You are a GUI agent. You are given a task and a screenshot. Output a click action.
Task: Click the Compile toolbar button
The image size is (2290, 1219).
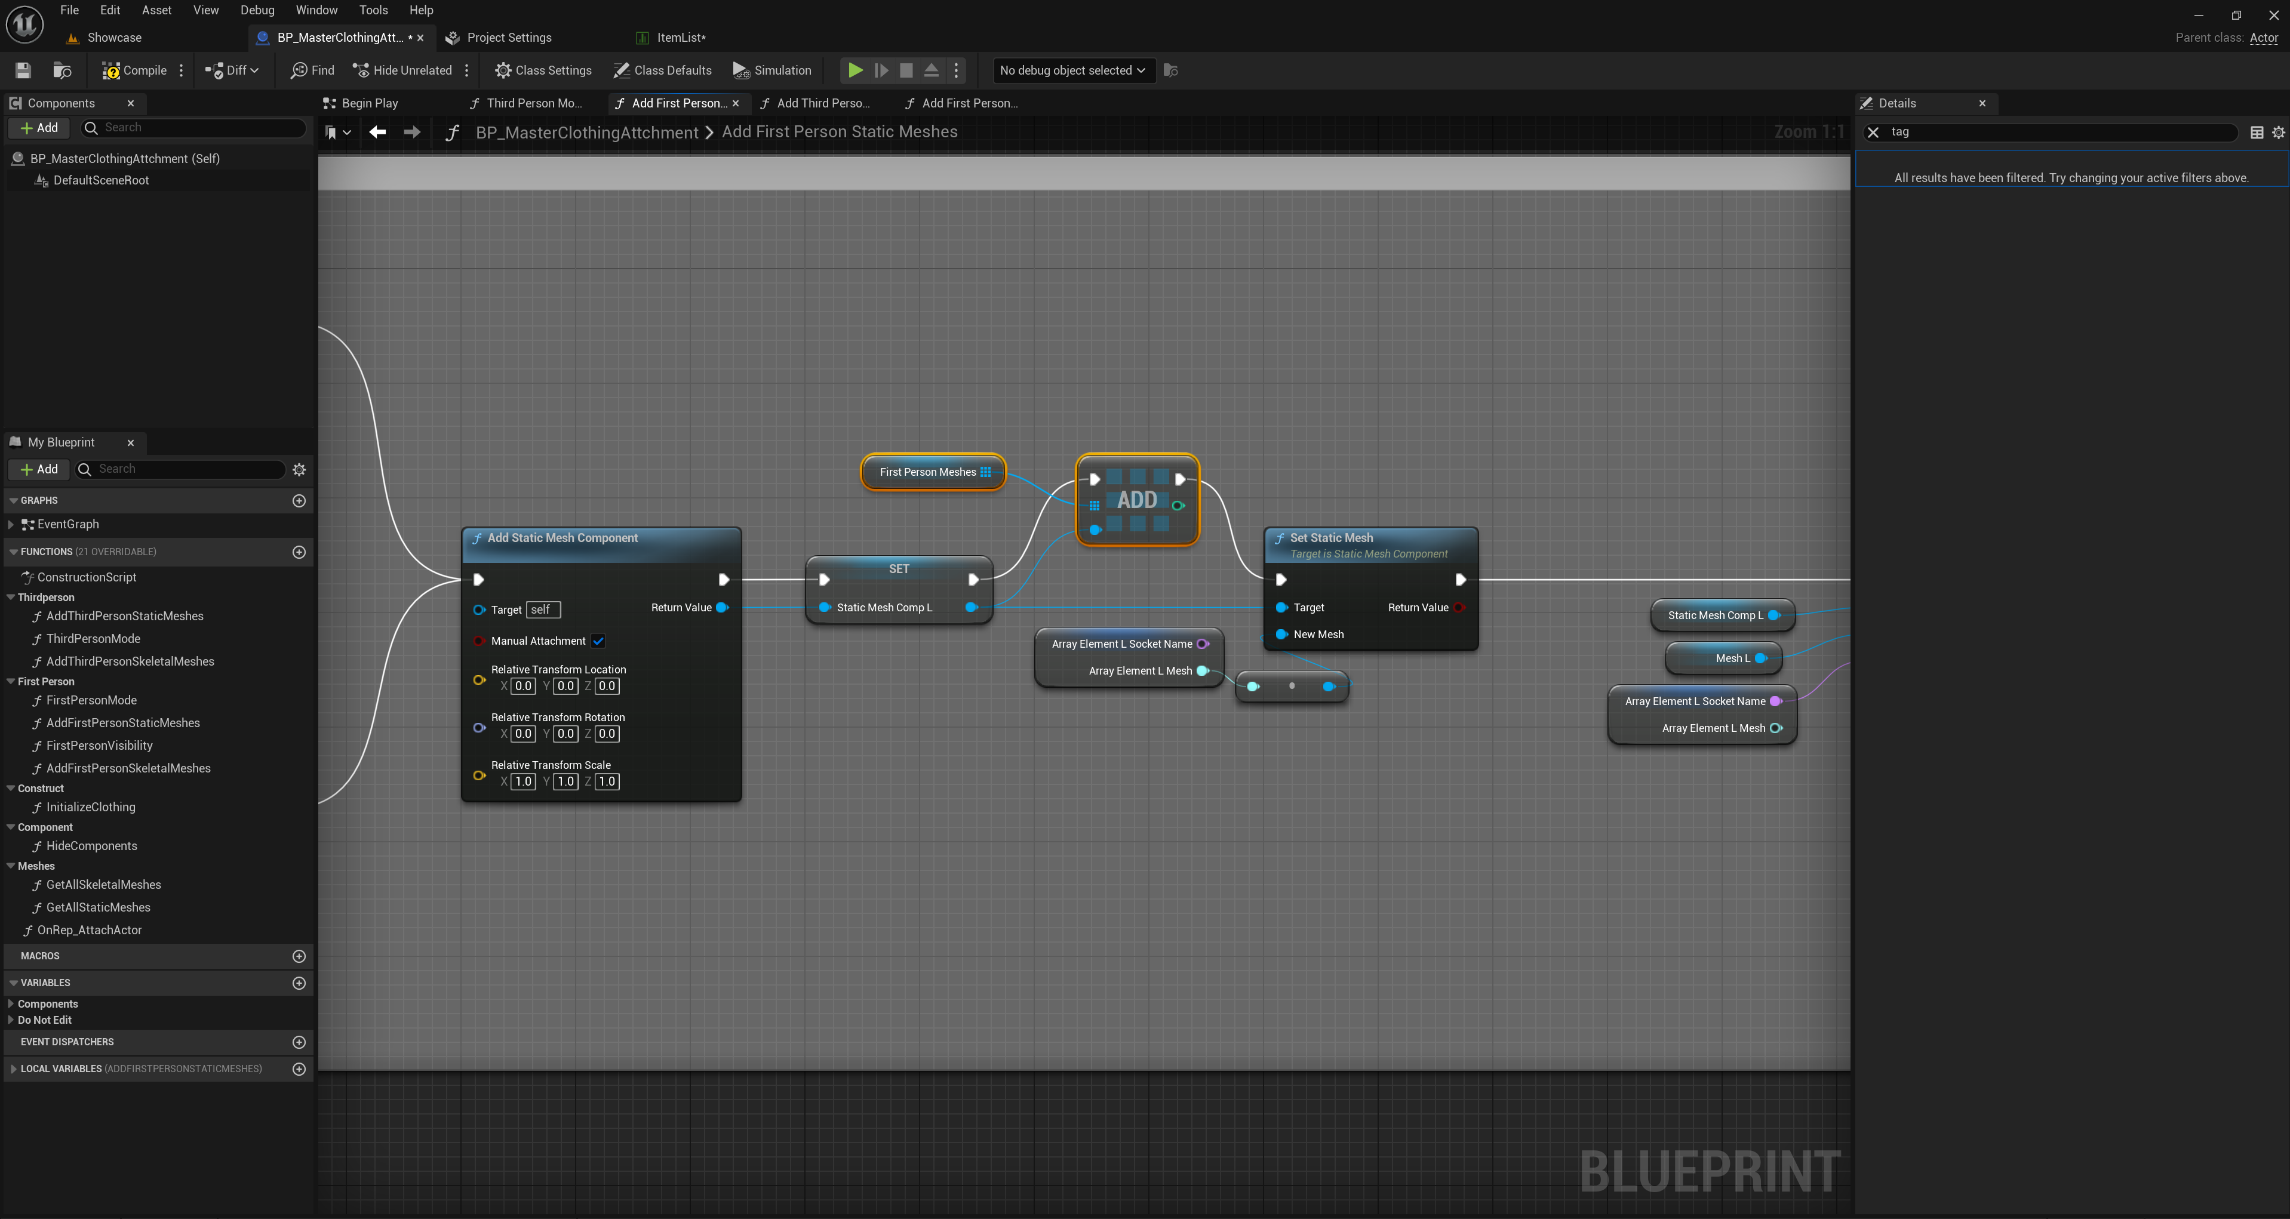[x=134, y=70]
